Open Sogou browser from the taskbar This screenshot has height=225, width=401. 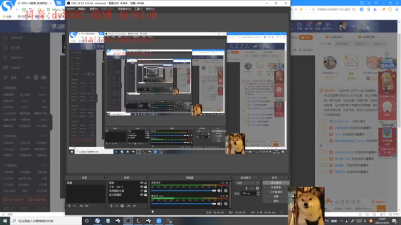click(x=97, y=221)
